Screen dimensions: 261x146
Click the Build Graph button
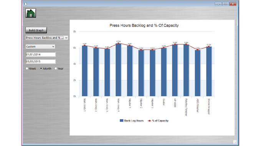36,30
